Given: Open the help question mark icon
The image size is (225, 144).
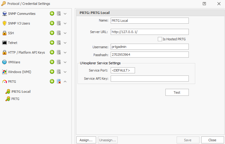Looking at the screenshot, I should [204, 4].
